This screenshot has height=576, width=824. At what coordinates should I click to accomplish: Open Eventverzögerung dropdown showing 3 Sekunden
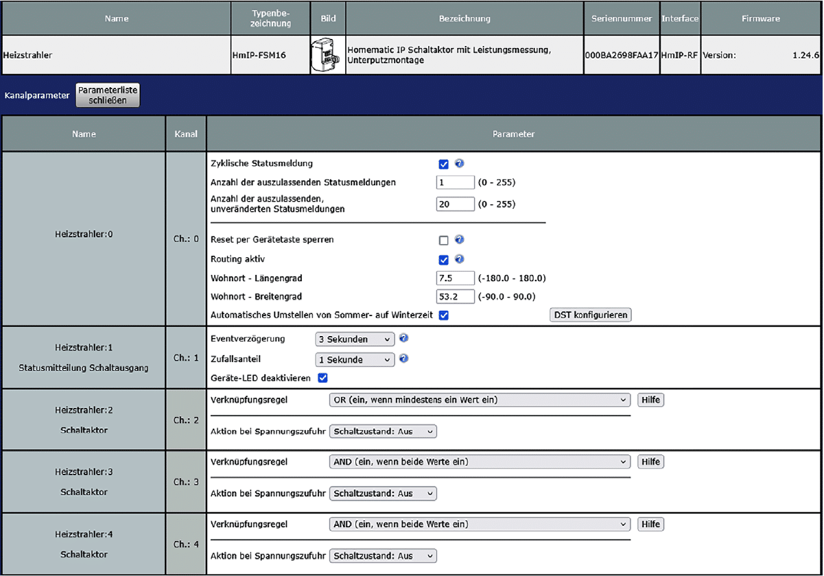pyautogui.click(x=355, y=339)
